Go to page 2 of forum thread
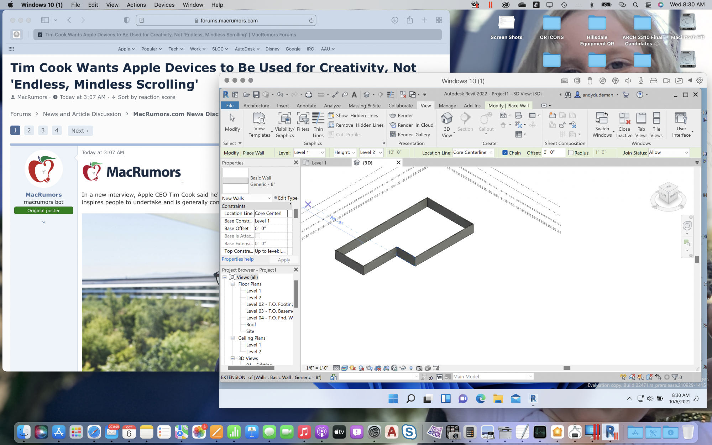This screenshot has width=712, height=445. [29, 130]
